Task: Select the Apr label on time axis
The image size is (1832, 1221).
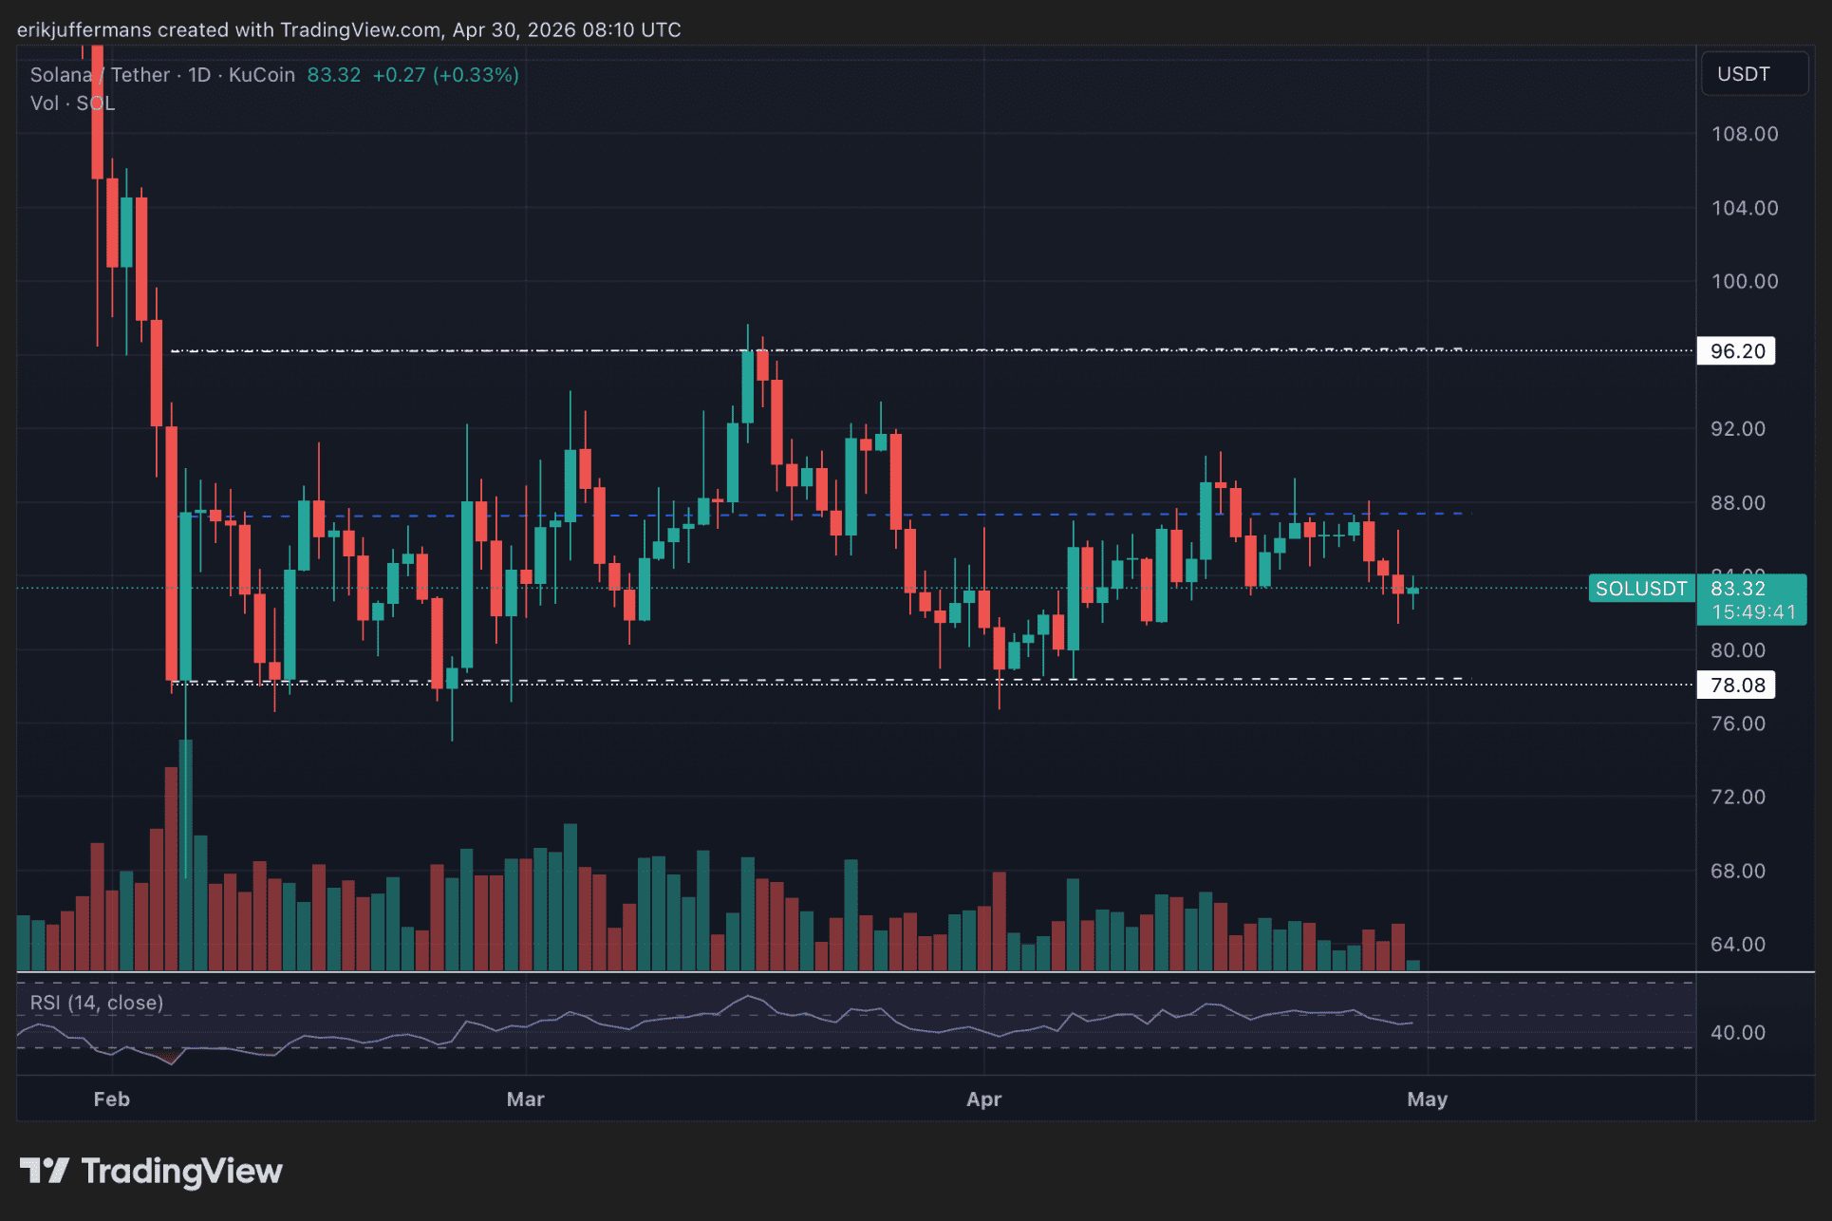Action: [983, 1099]
